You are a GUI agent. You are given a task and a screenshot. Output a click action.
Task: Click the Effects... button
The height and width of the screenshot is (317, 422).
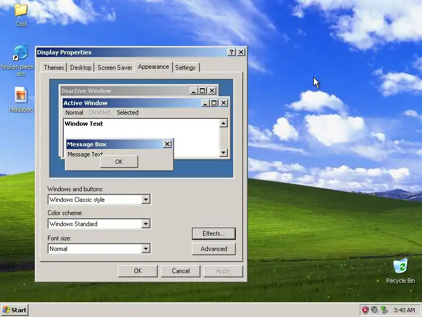[x=214, y=234]
